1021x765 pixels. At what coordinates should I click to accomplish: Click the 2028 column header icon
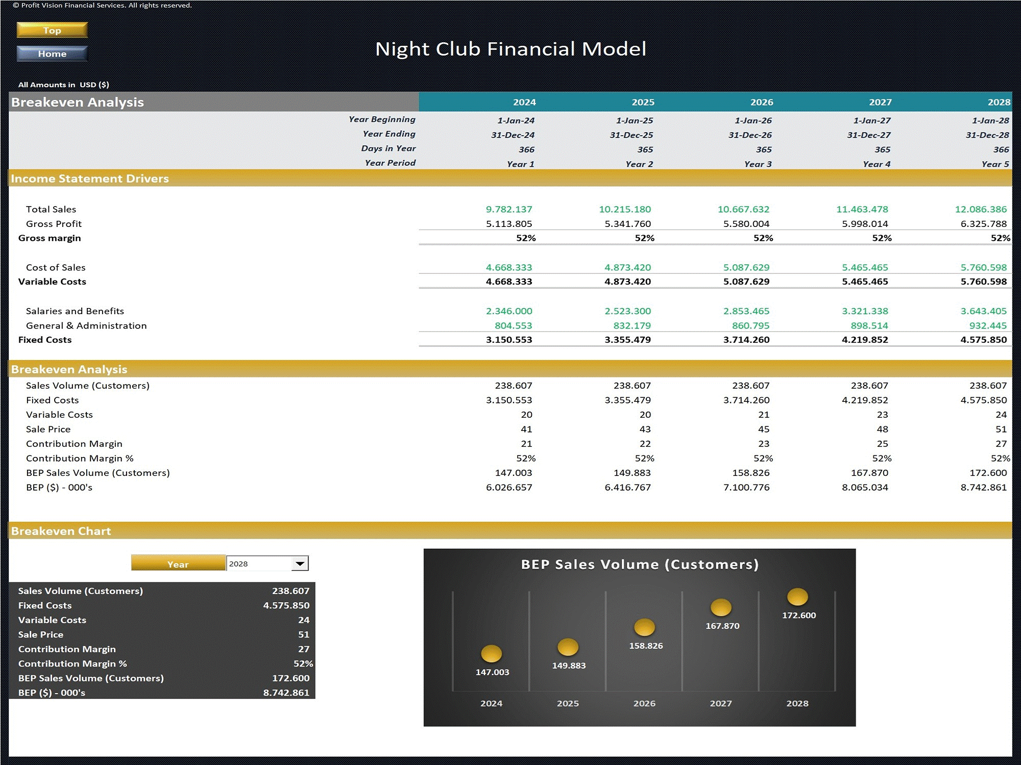pos(990,102)
